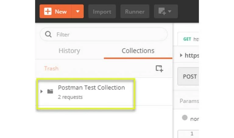Open the POST method dropdown
Image resolution: width=234 pixels, height=138 pixels.
click(x=189, y=76)
